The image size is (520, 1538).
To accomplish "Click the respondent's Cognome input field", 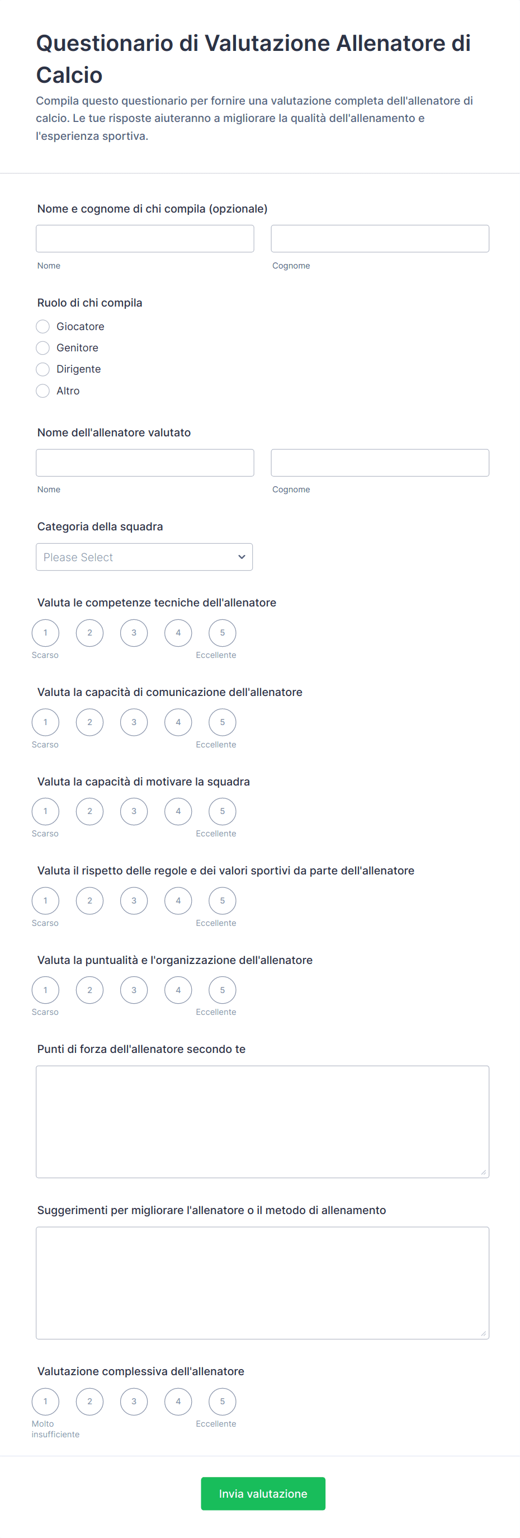I will (380, 239).
